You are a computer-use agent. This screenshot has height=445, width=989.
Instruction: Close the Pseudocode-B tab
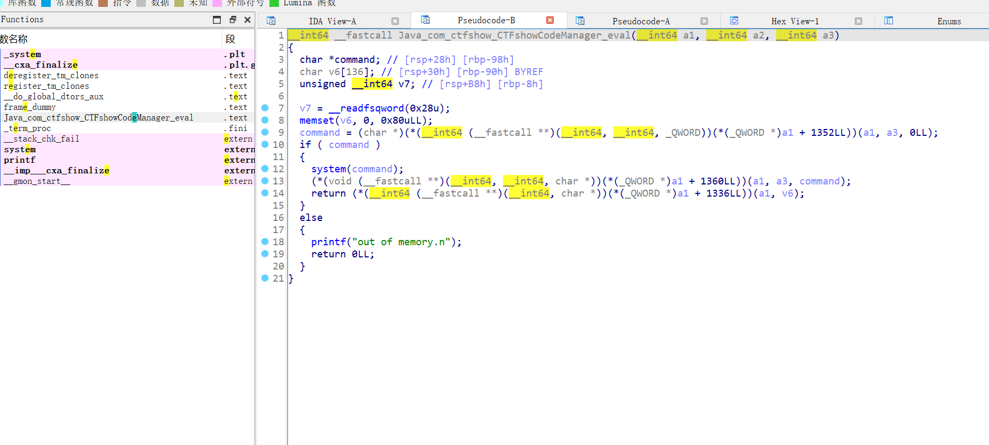[550, 20]
